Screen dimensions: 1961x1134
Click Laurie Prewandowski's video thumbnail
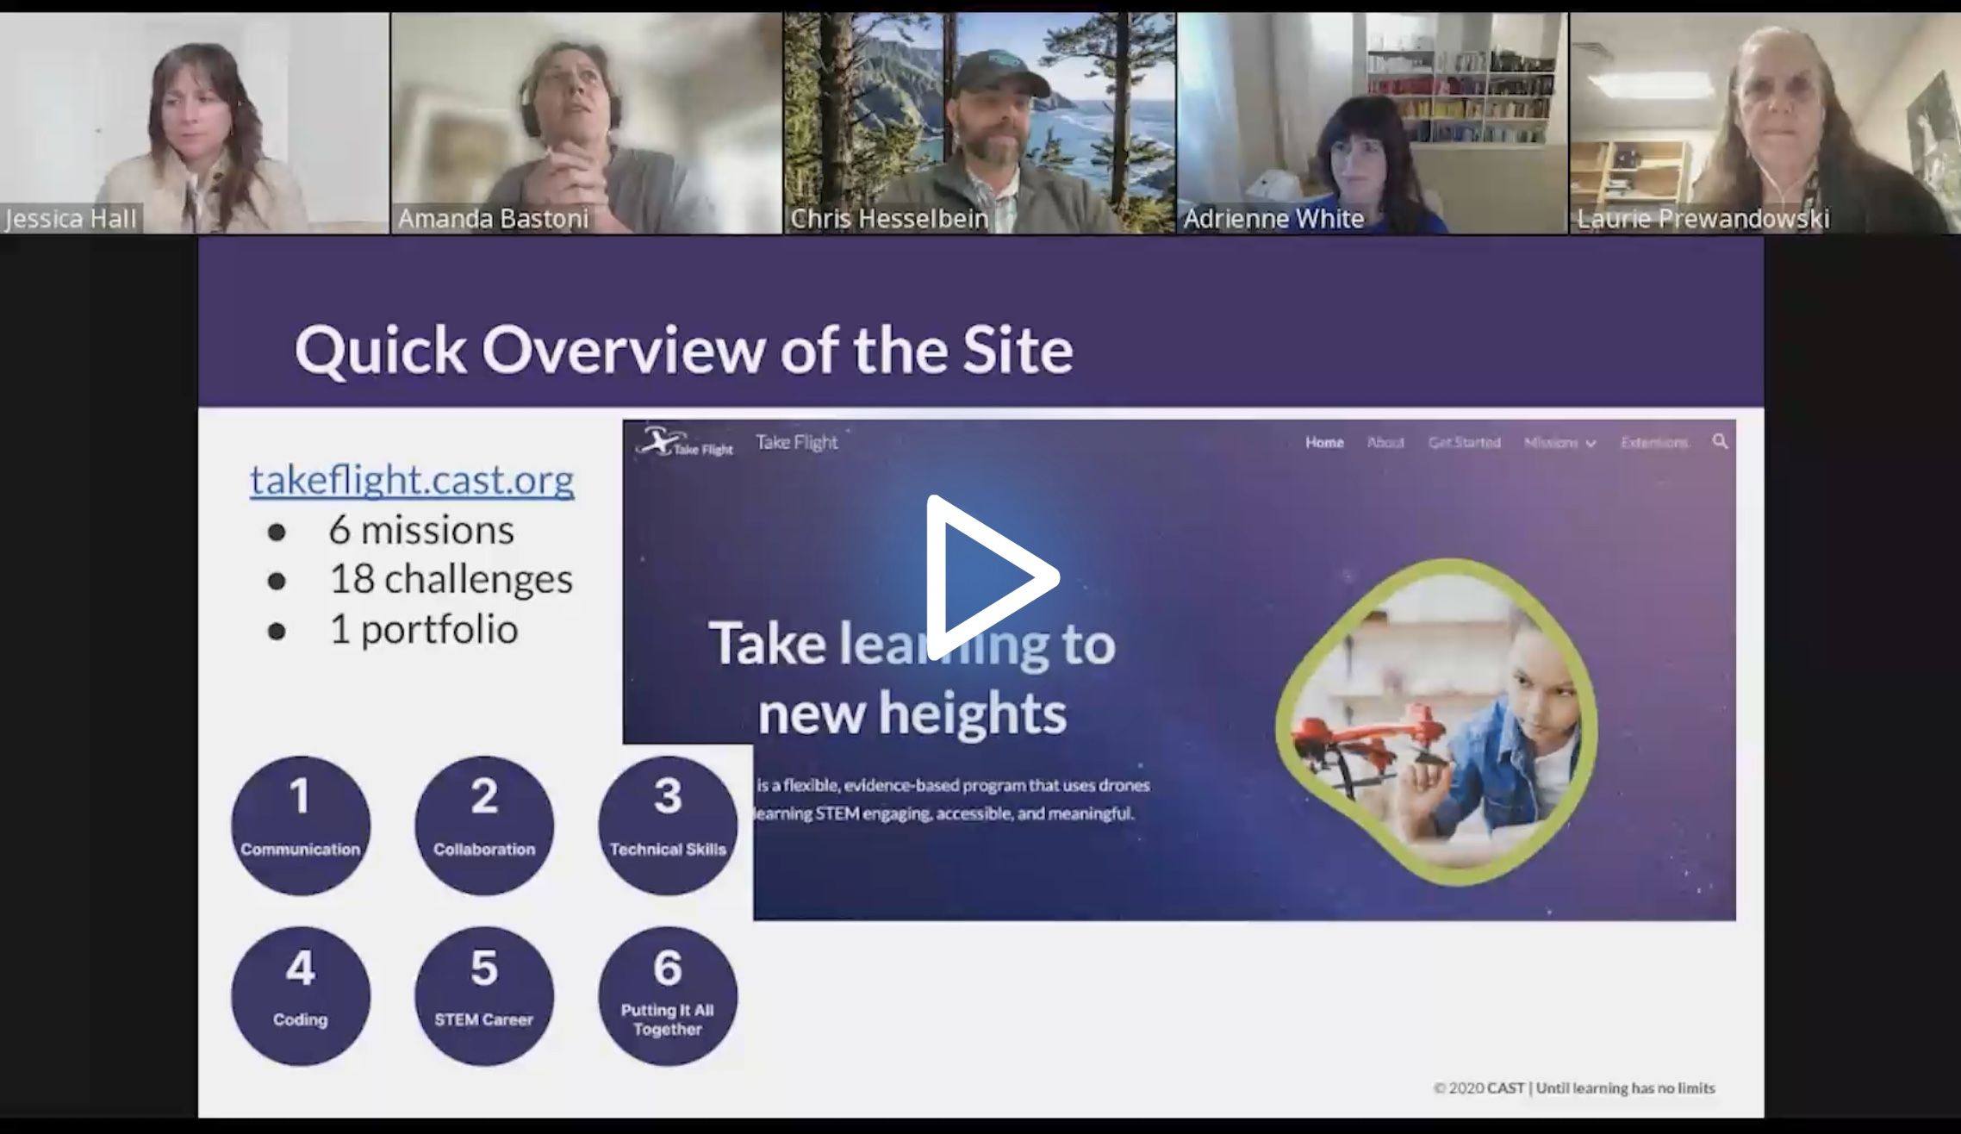click(1765, 122)
